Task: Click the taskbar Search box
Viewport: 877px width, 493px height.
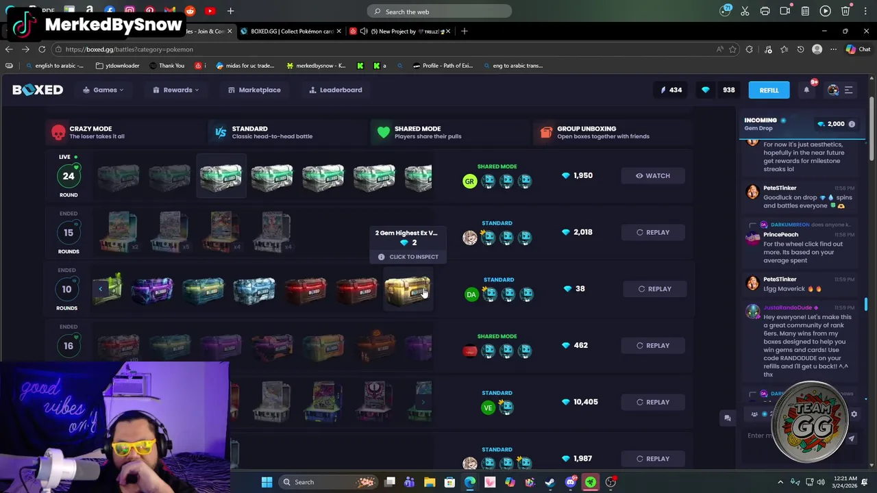Action: pos(328,482)
